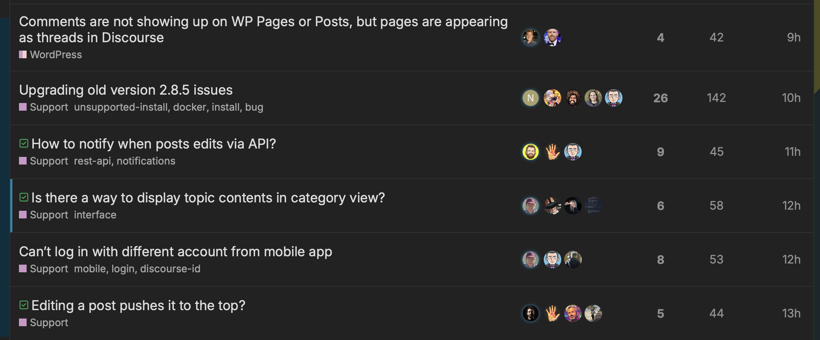
Task: Click the 'discourse-id' tag
Action: (170, 269)
